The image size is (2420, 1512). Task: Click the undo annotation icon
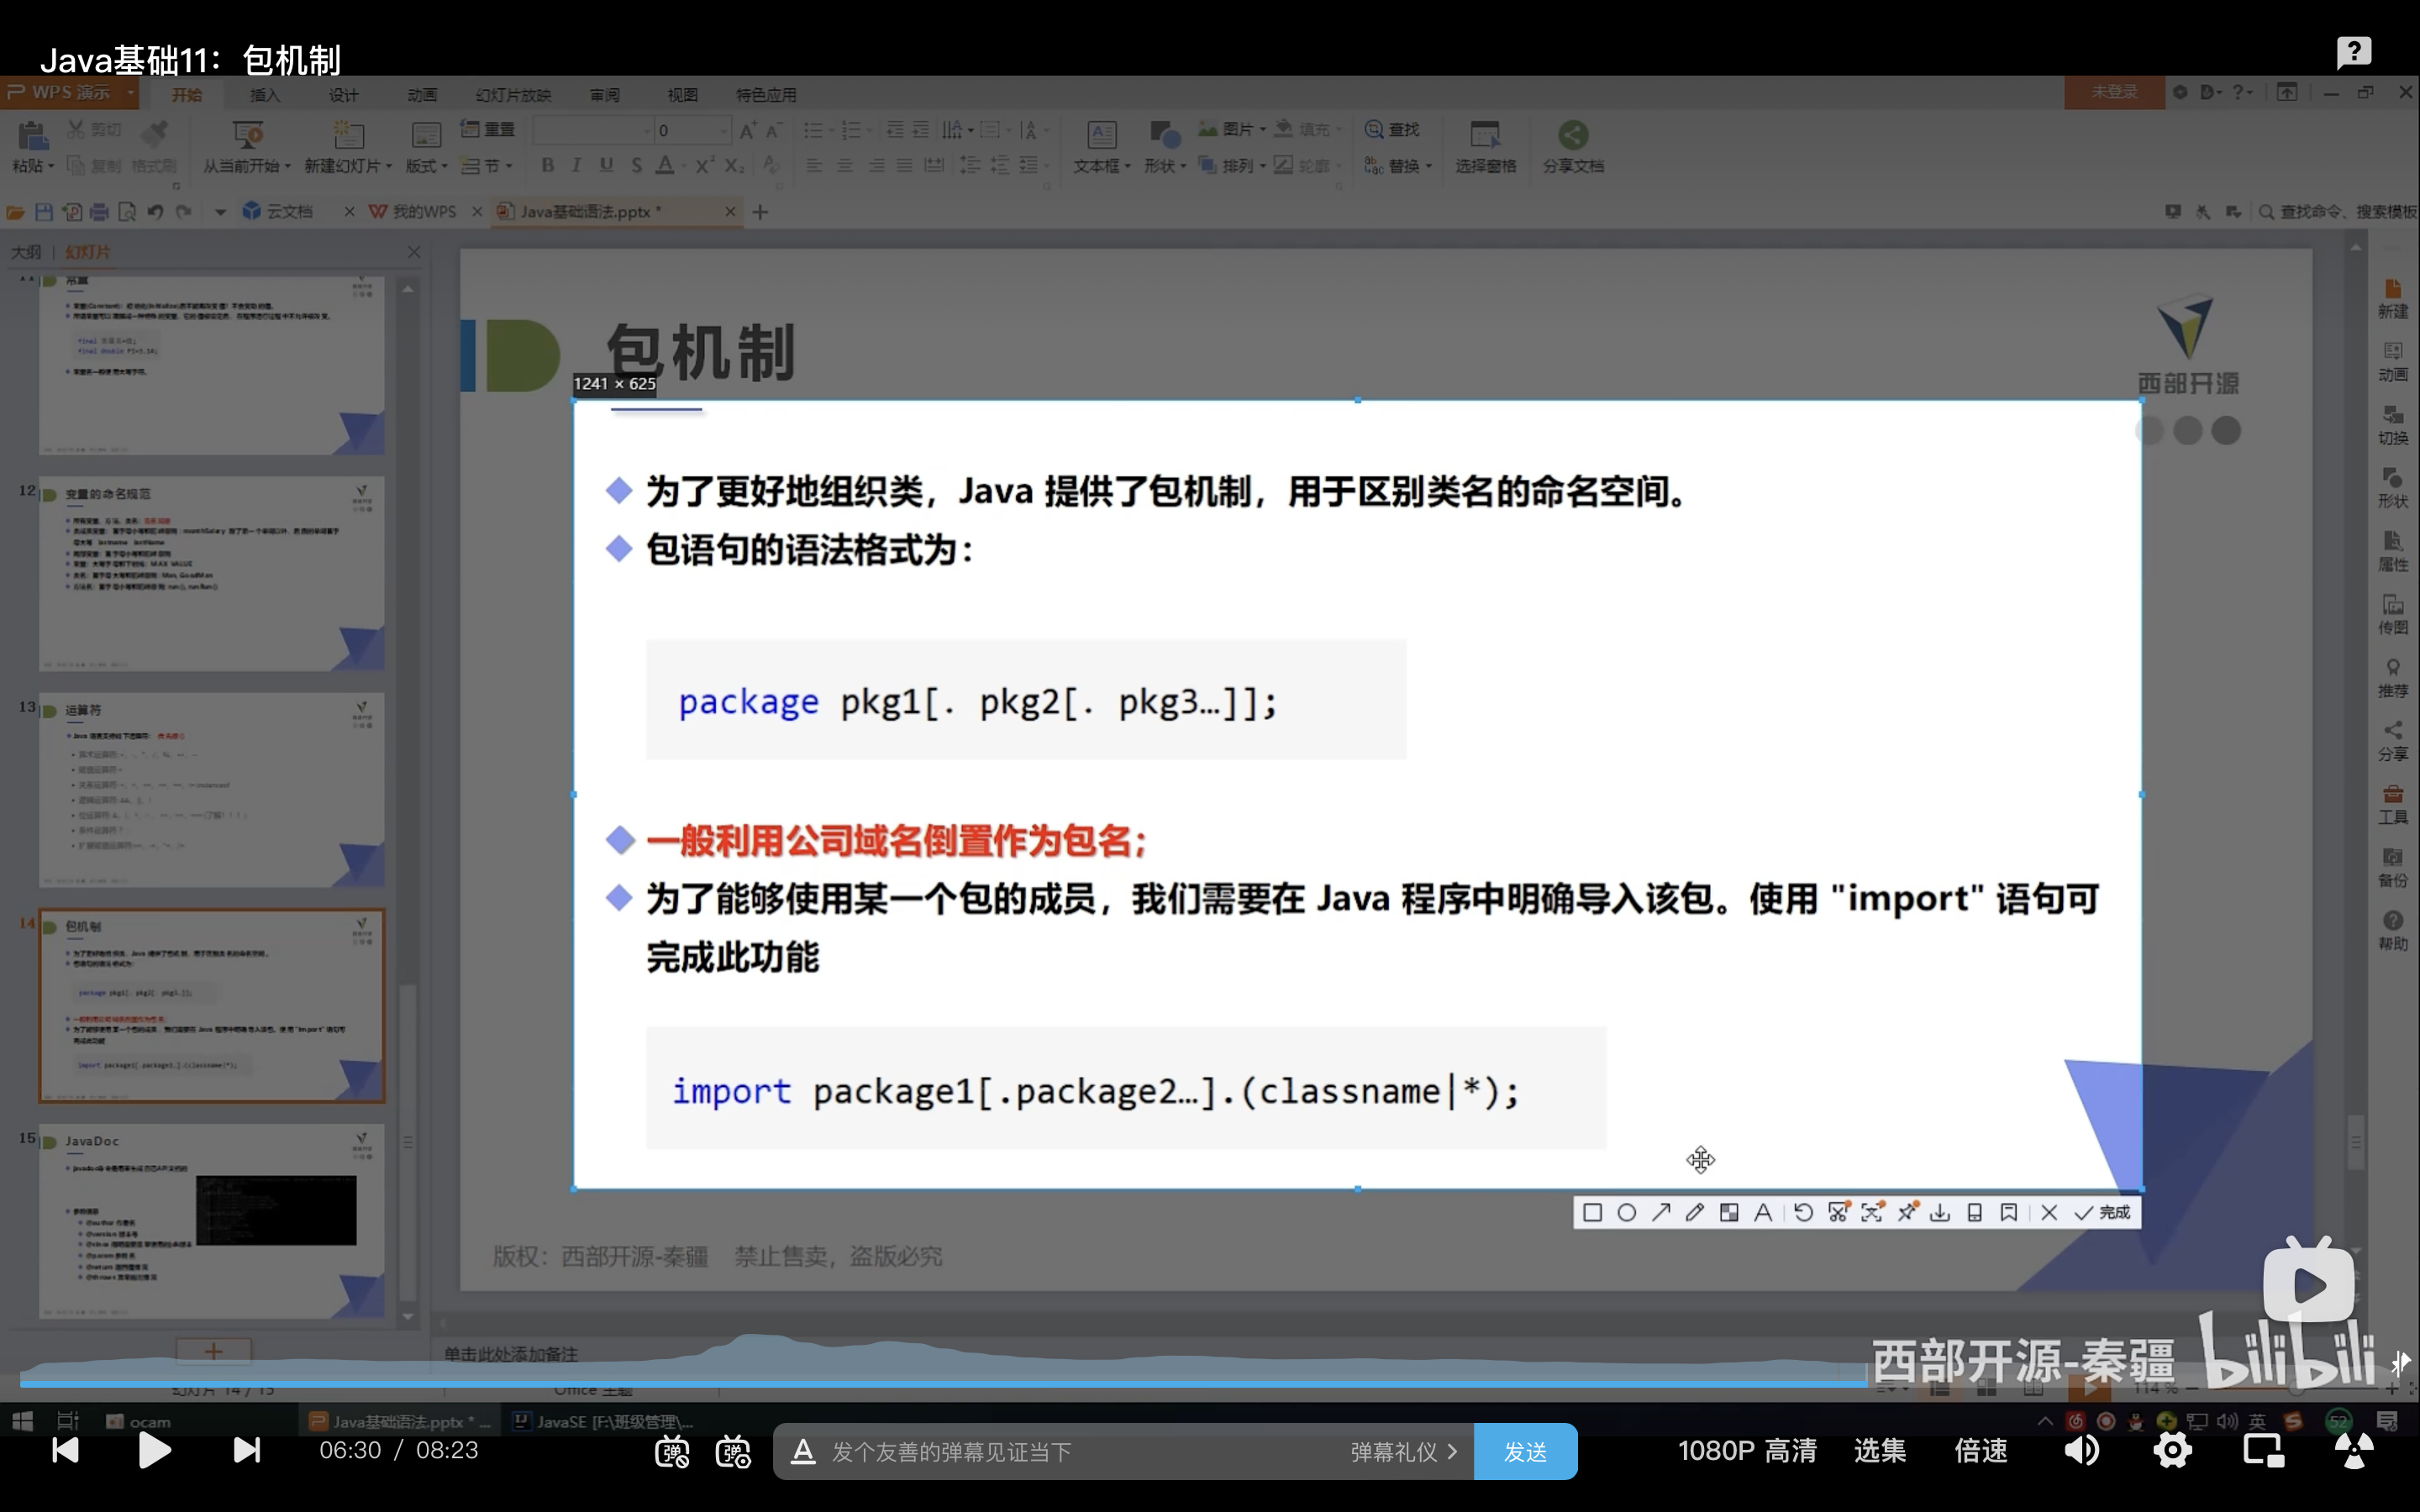1803,1212
